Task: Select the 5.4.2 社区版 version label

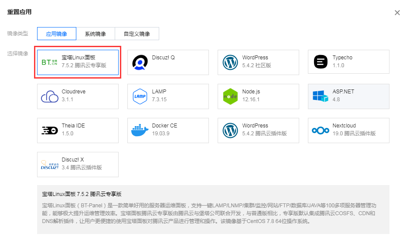Action: point(256,65)
